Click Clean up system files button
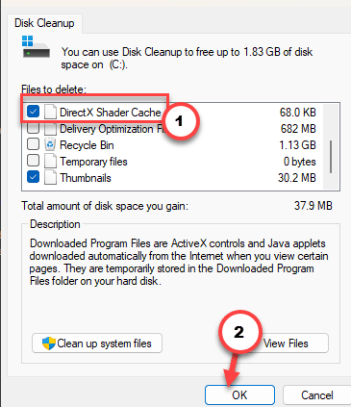 click(97, 343)
